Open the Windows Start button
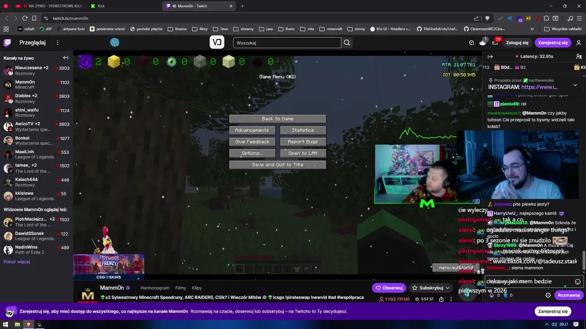 [6, 324]
